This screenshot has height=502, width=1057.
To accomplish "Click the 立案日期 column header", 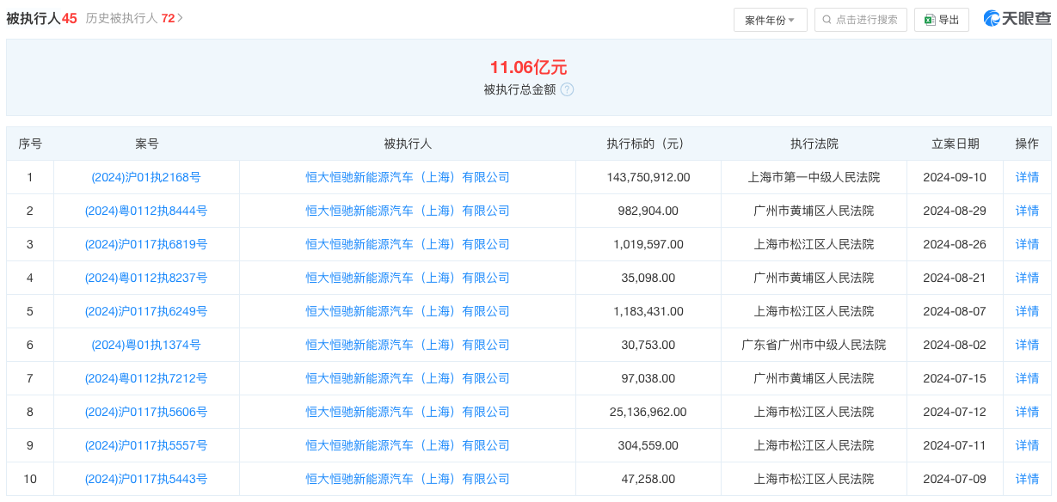I will pyautogui.click(x=955, y=144).
